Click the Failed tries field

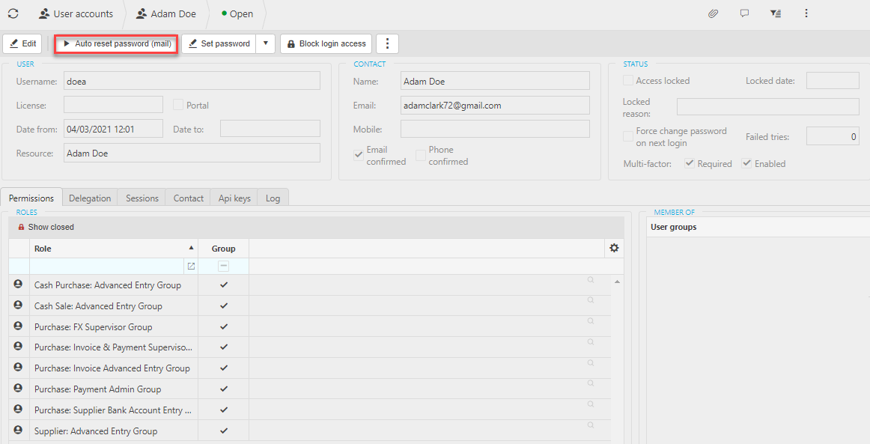(x=833, y=136)
